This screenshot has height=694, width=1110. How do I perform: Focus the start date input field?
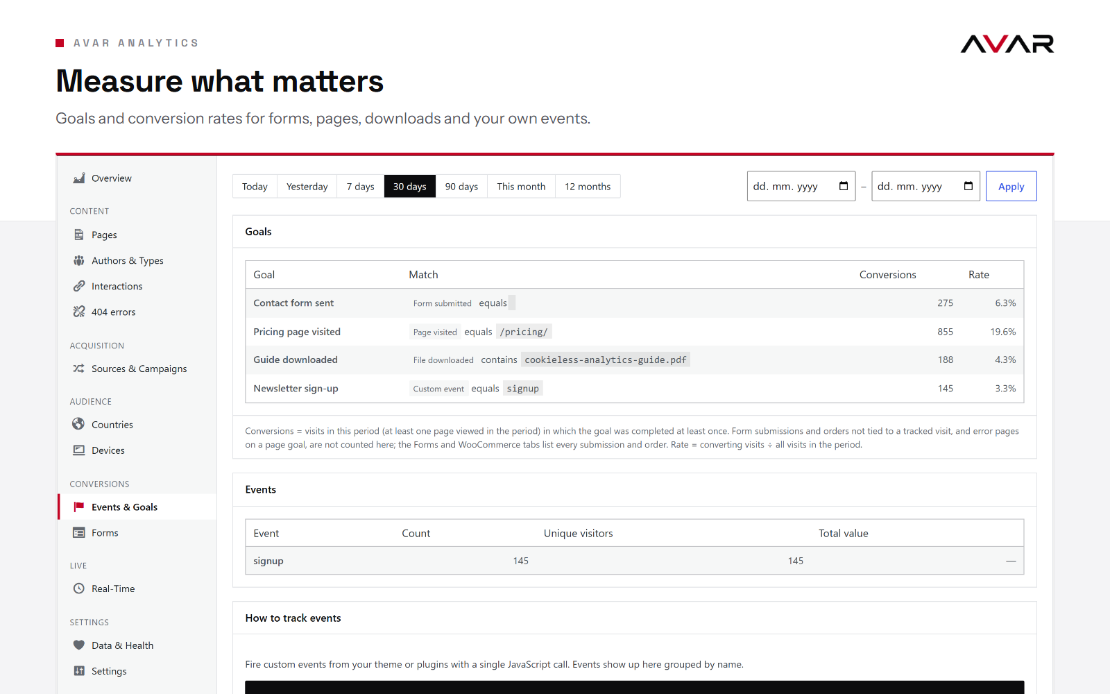(801, 186)
